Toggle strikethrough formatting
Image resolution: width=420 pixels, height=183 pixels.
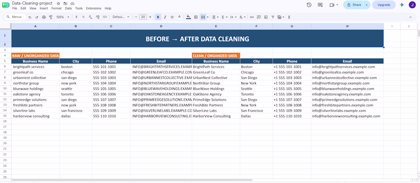[172, 17]
